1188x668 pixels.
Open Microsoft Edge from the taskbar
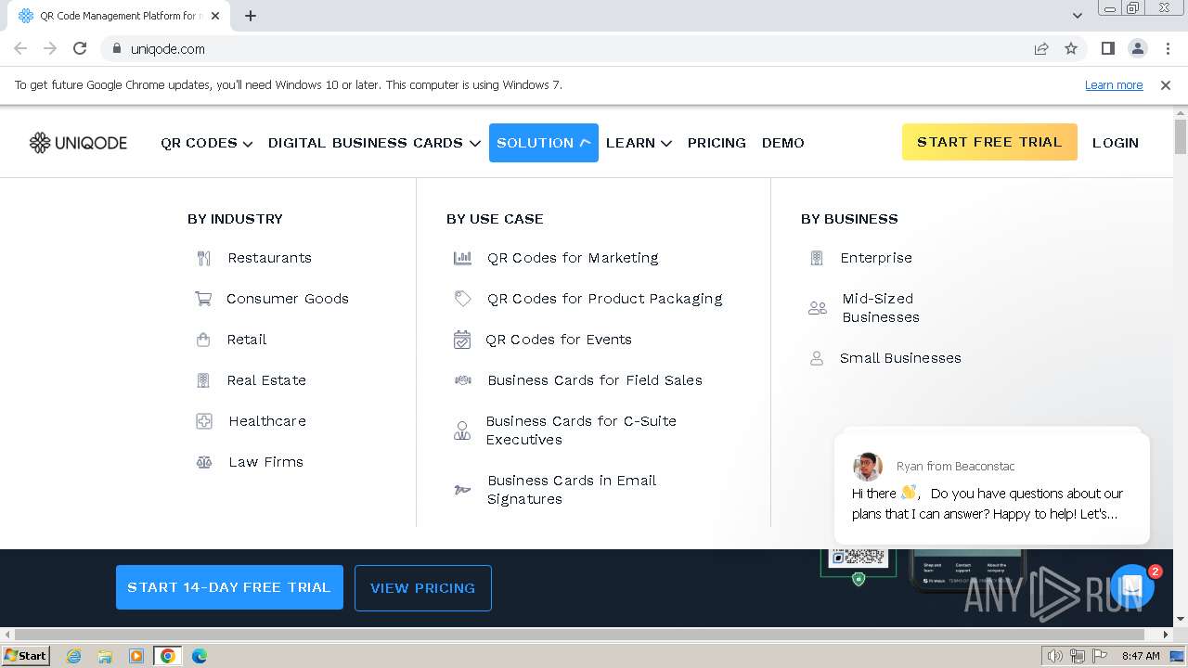[200, 656]
